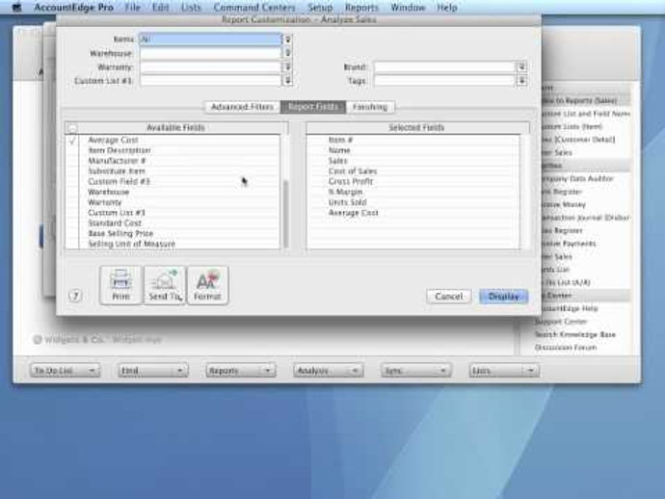
Task: Open the Help menu
Action: click(x=447, y=7)
